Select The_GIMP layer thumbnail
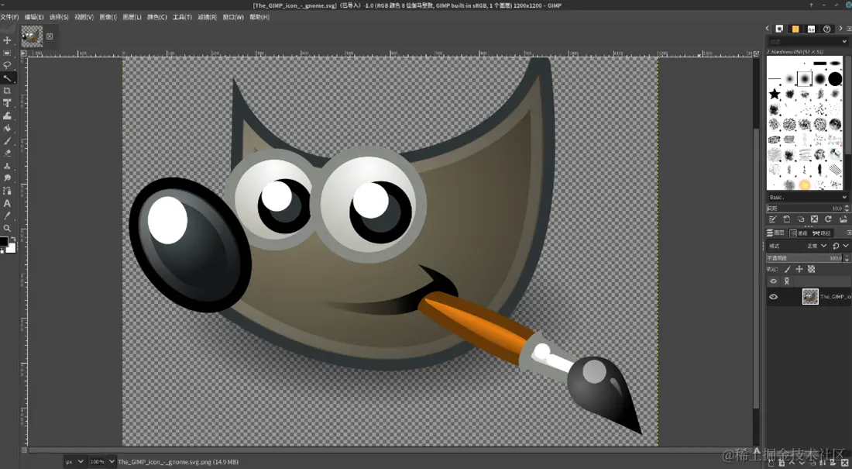 [x=810, y=297]
